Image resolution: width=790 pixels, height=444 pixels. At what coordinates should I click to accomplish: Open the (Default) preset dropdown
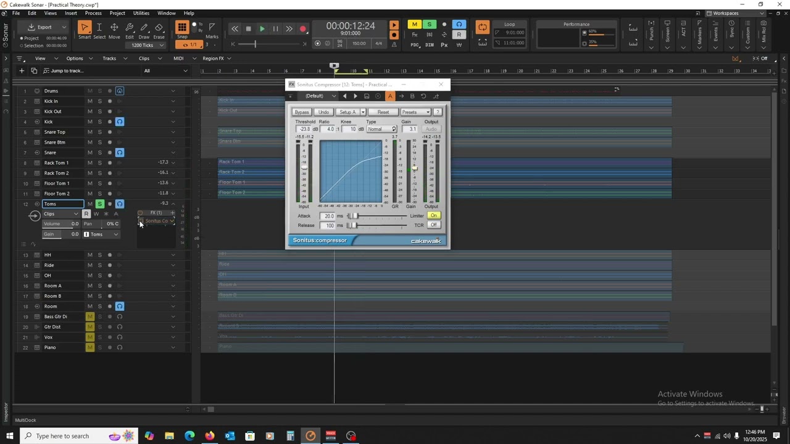pos(320,96)
